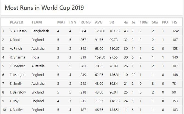
Task: Click the TEAM column header
Action: (x=36, y=22)
